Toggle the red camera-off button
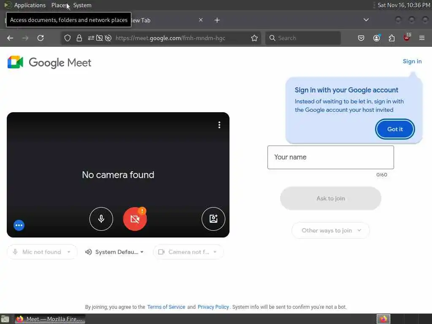 pyautogui.click(x=135, y=219)
